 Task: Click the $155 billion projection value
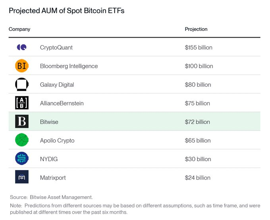click(199, 47)
